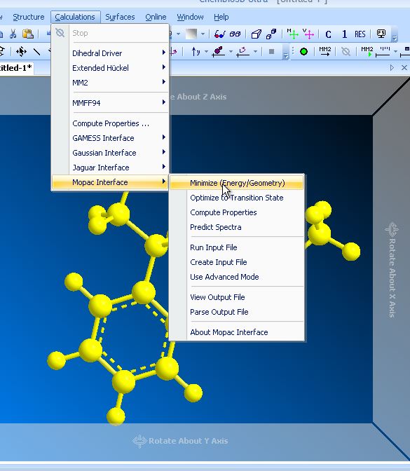Open the Mopac Interface submenu

click(x=110, y=182)
